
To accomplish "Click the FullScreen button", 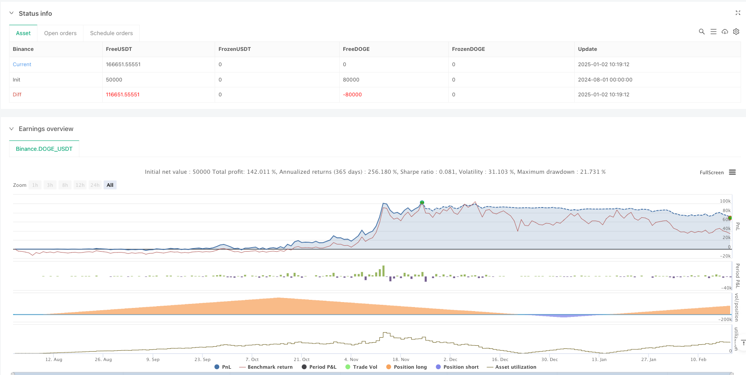I will point(711,172).
